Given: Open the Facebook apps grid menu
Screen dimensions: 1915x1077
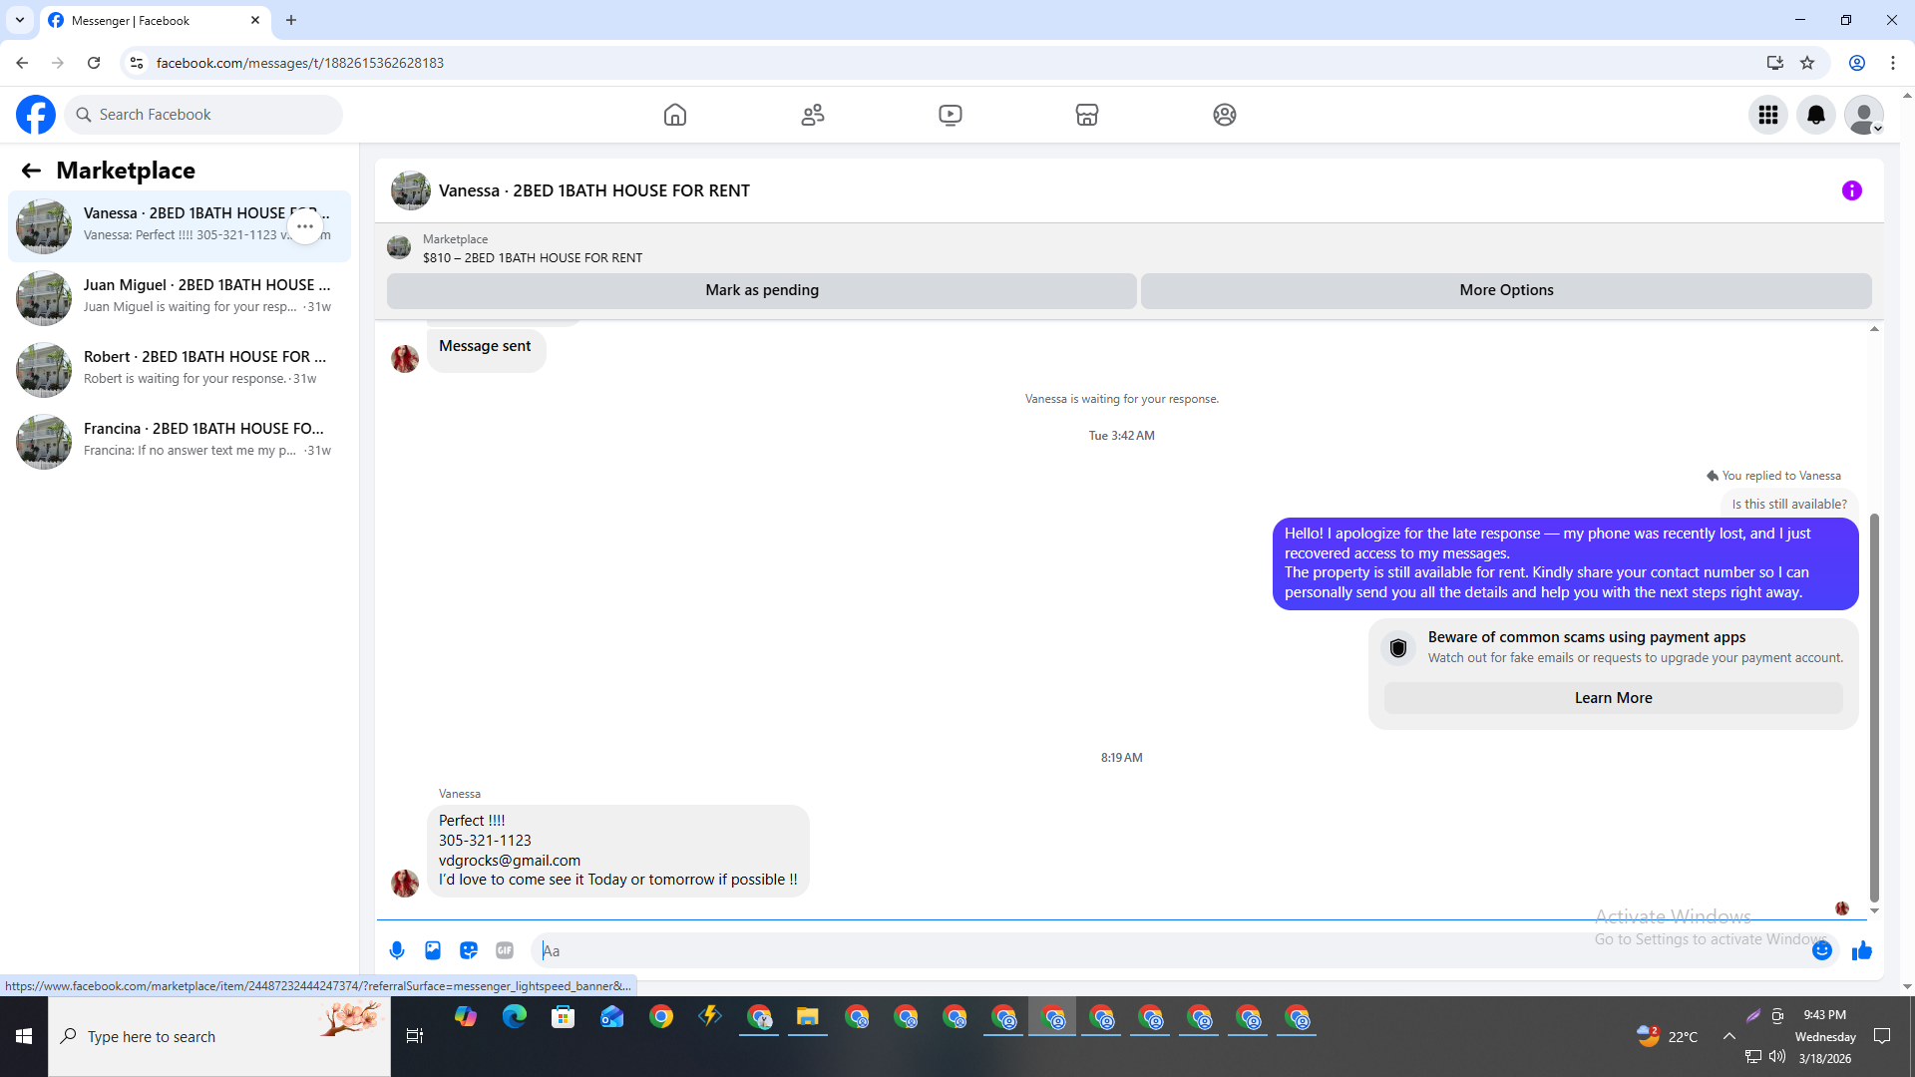Looking at the screenshot, I should pos(1767,115).
